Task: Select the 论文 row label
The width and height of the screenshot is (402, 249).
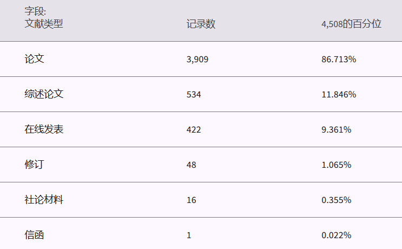Action: coord(34,59)
